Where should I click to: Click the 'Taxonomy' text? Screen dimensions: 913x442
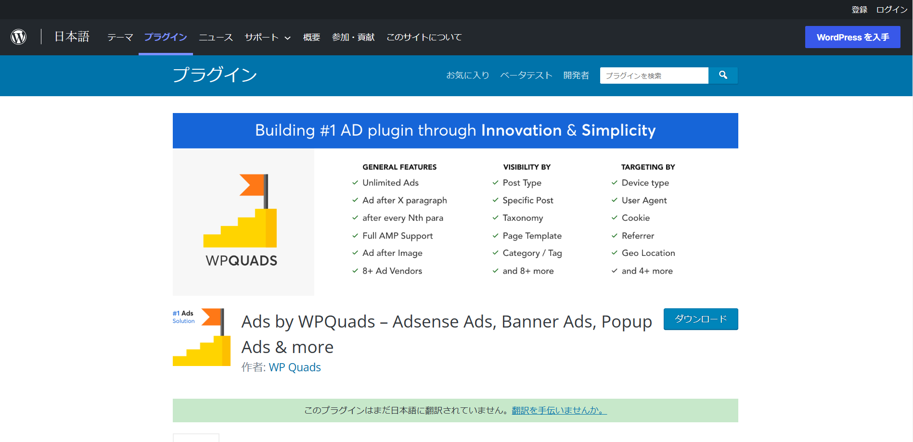coord(523,218)
